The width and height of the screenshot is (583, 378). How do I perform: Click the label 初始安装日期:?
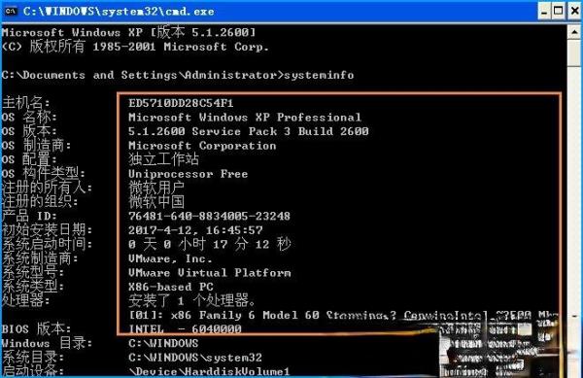47,229
